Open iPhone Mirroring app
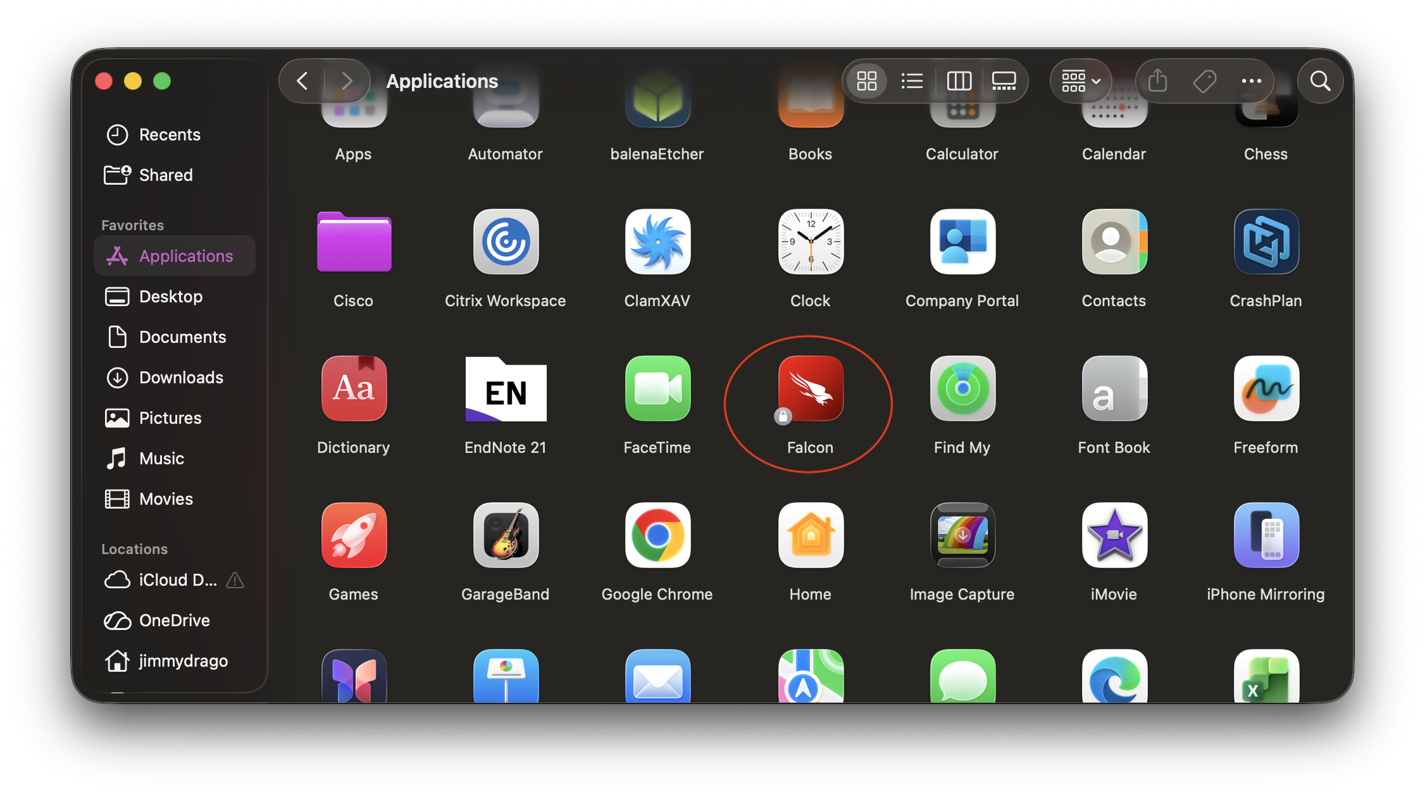The image size is (1425, 797). 1266,535
